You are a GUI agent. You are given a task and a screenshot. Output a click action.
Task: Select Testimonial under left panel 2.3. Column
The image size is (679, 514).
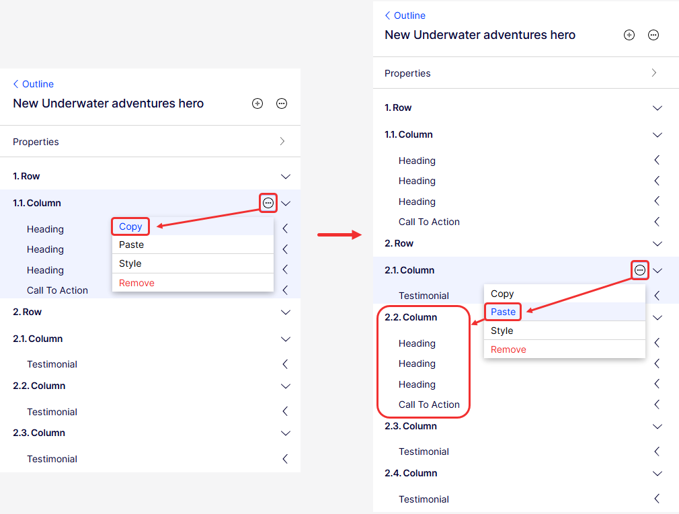[x=52, y=459]
